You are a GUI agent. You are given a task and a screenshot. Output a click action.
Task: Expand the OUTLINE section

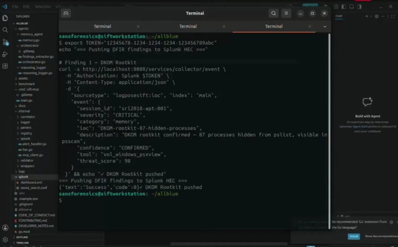coord(22,237)
